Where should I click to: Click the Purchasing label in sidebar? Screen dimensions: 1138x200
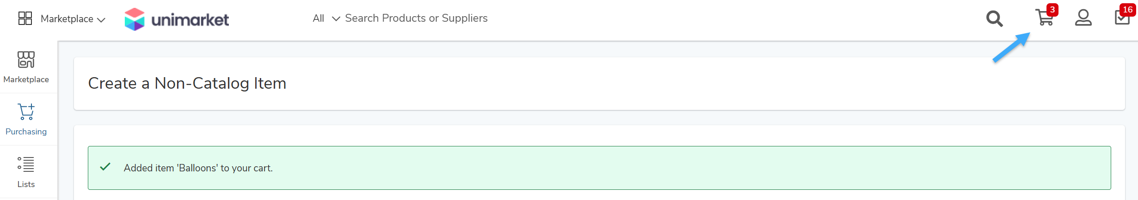[x=26, y=132]
